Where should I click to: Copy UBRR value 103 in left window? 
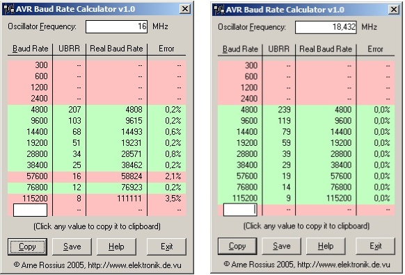tap(74, 121)
